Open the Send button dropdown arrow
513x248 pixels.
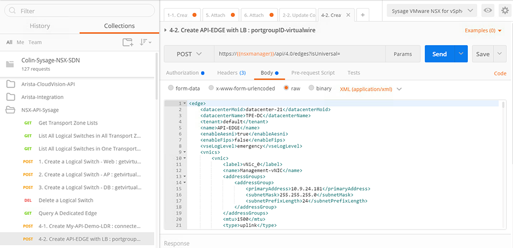pos(461,54)
